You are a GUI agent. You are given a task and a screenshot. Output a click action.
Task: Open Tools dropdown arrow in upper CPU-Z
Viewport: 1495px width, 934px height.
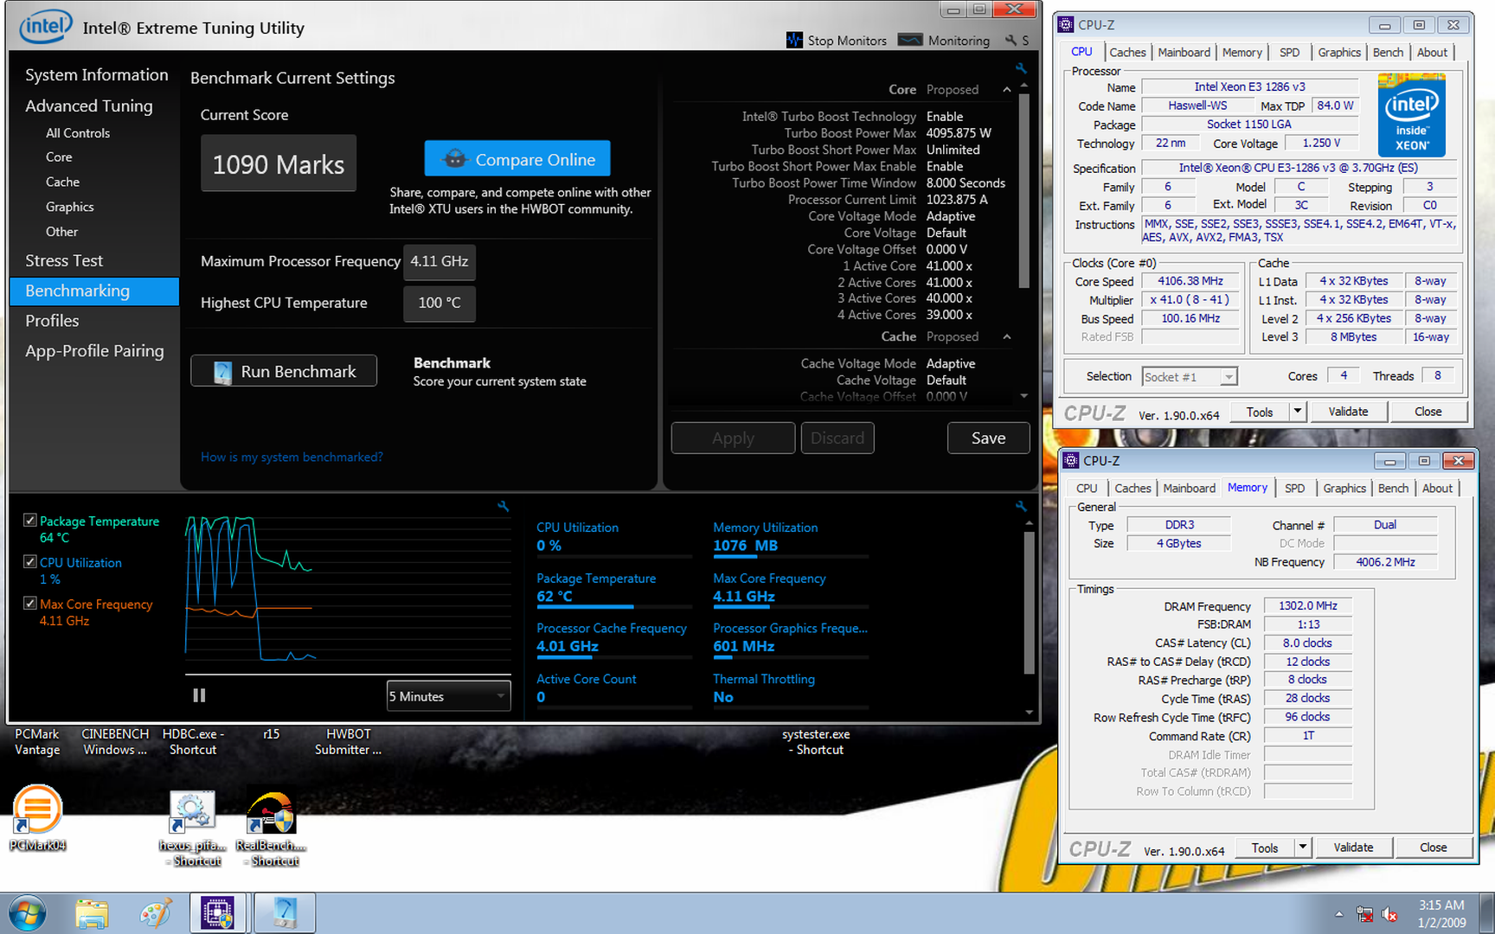[1297, 412]
